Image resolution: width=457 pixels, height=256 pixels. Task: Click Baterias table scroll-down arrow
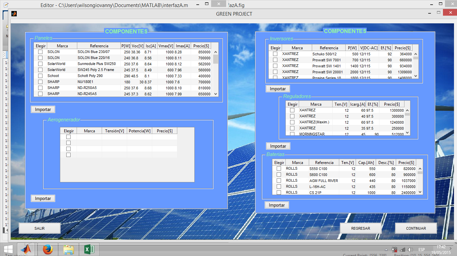tap(420, 192)
